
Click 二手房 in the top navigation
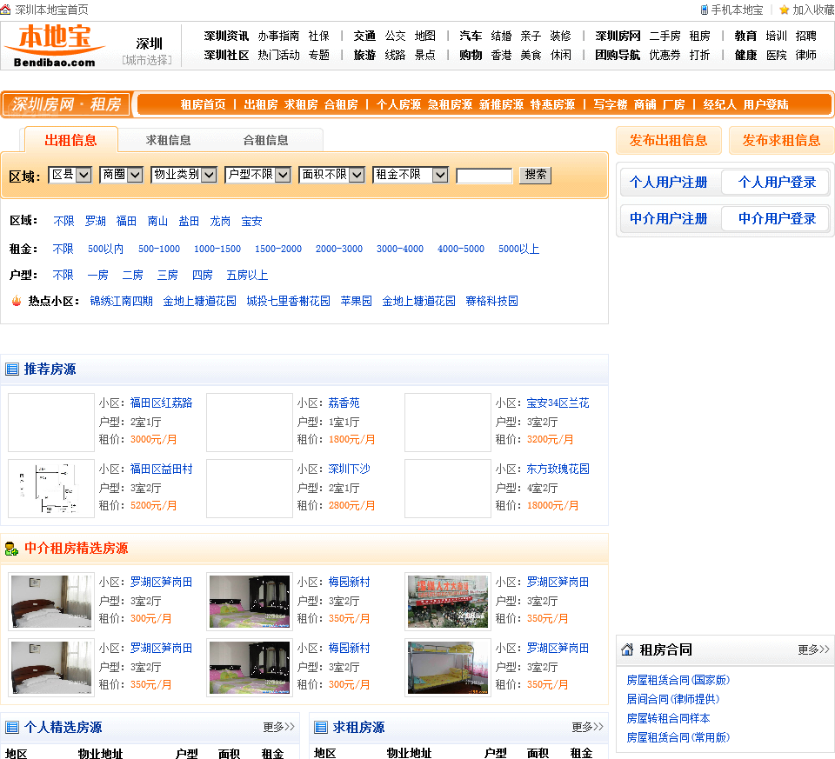coord(665,36)
